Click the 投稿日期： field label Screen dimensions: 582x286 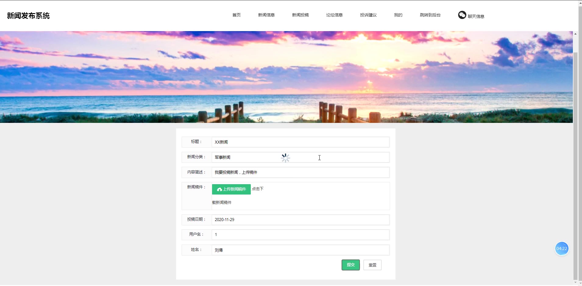pos(197,219)
